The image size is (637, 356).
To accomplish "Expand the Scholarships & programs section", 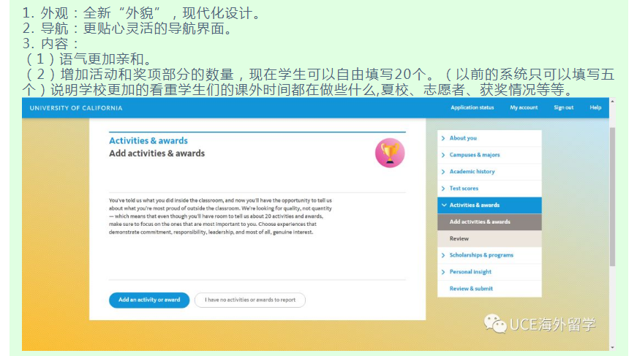I will tap(480, 255).
